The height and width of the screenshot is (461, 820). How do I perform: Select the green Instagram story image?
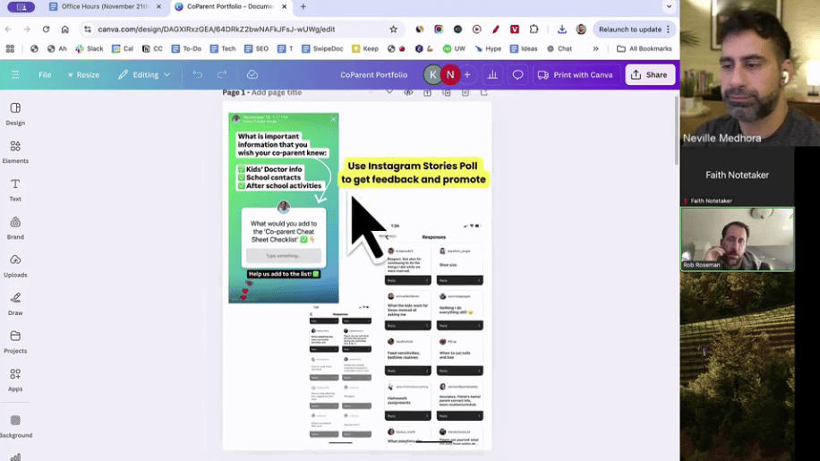click(x=284, y=208)
